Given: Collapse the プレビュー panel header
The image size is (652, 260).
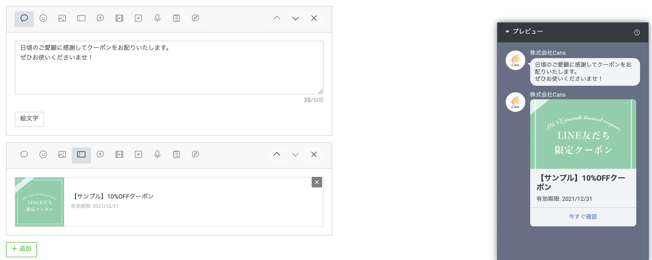Looking at the screenshot, I should [x=507, y=31].
